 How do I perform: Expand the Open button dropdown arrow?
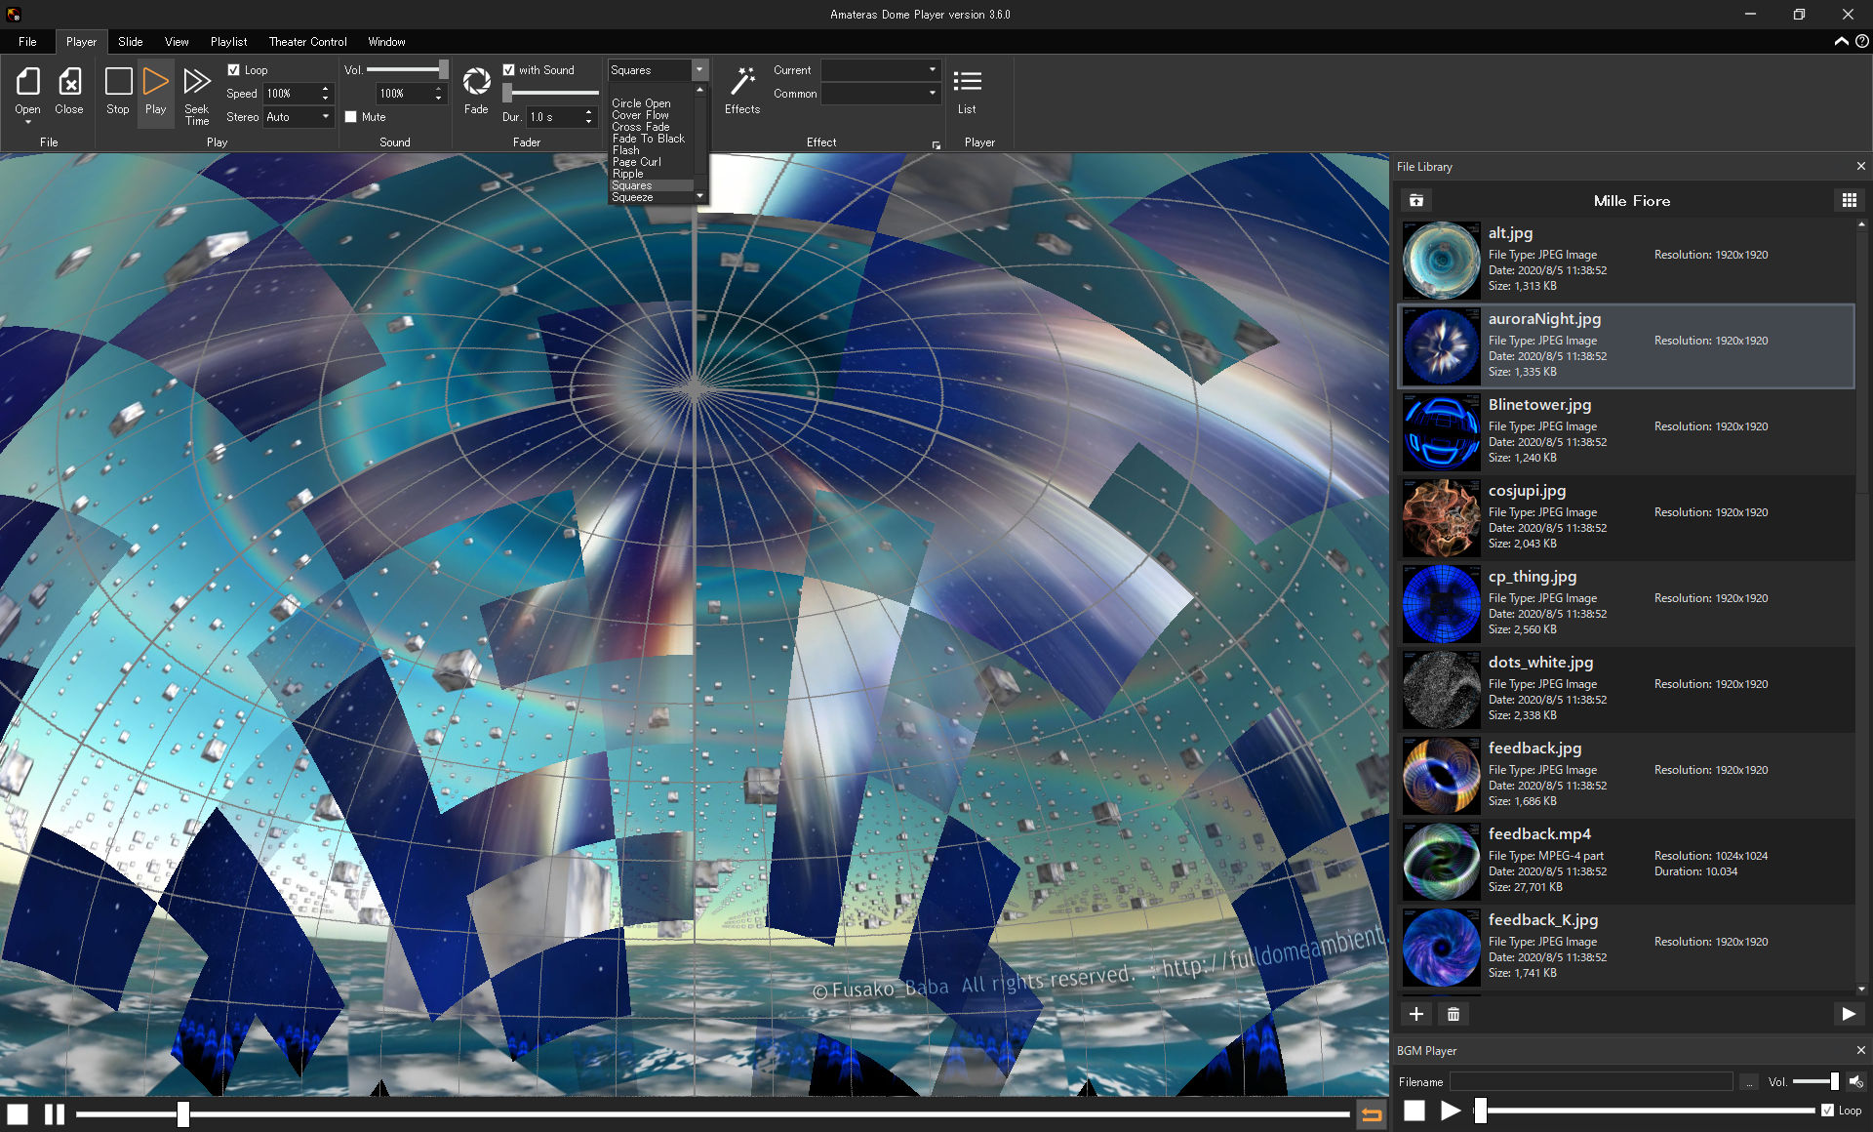pyautogui.click(x=27, y=122)
